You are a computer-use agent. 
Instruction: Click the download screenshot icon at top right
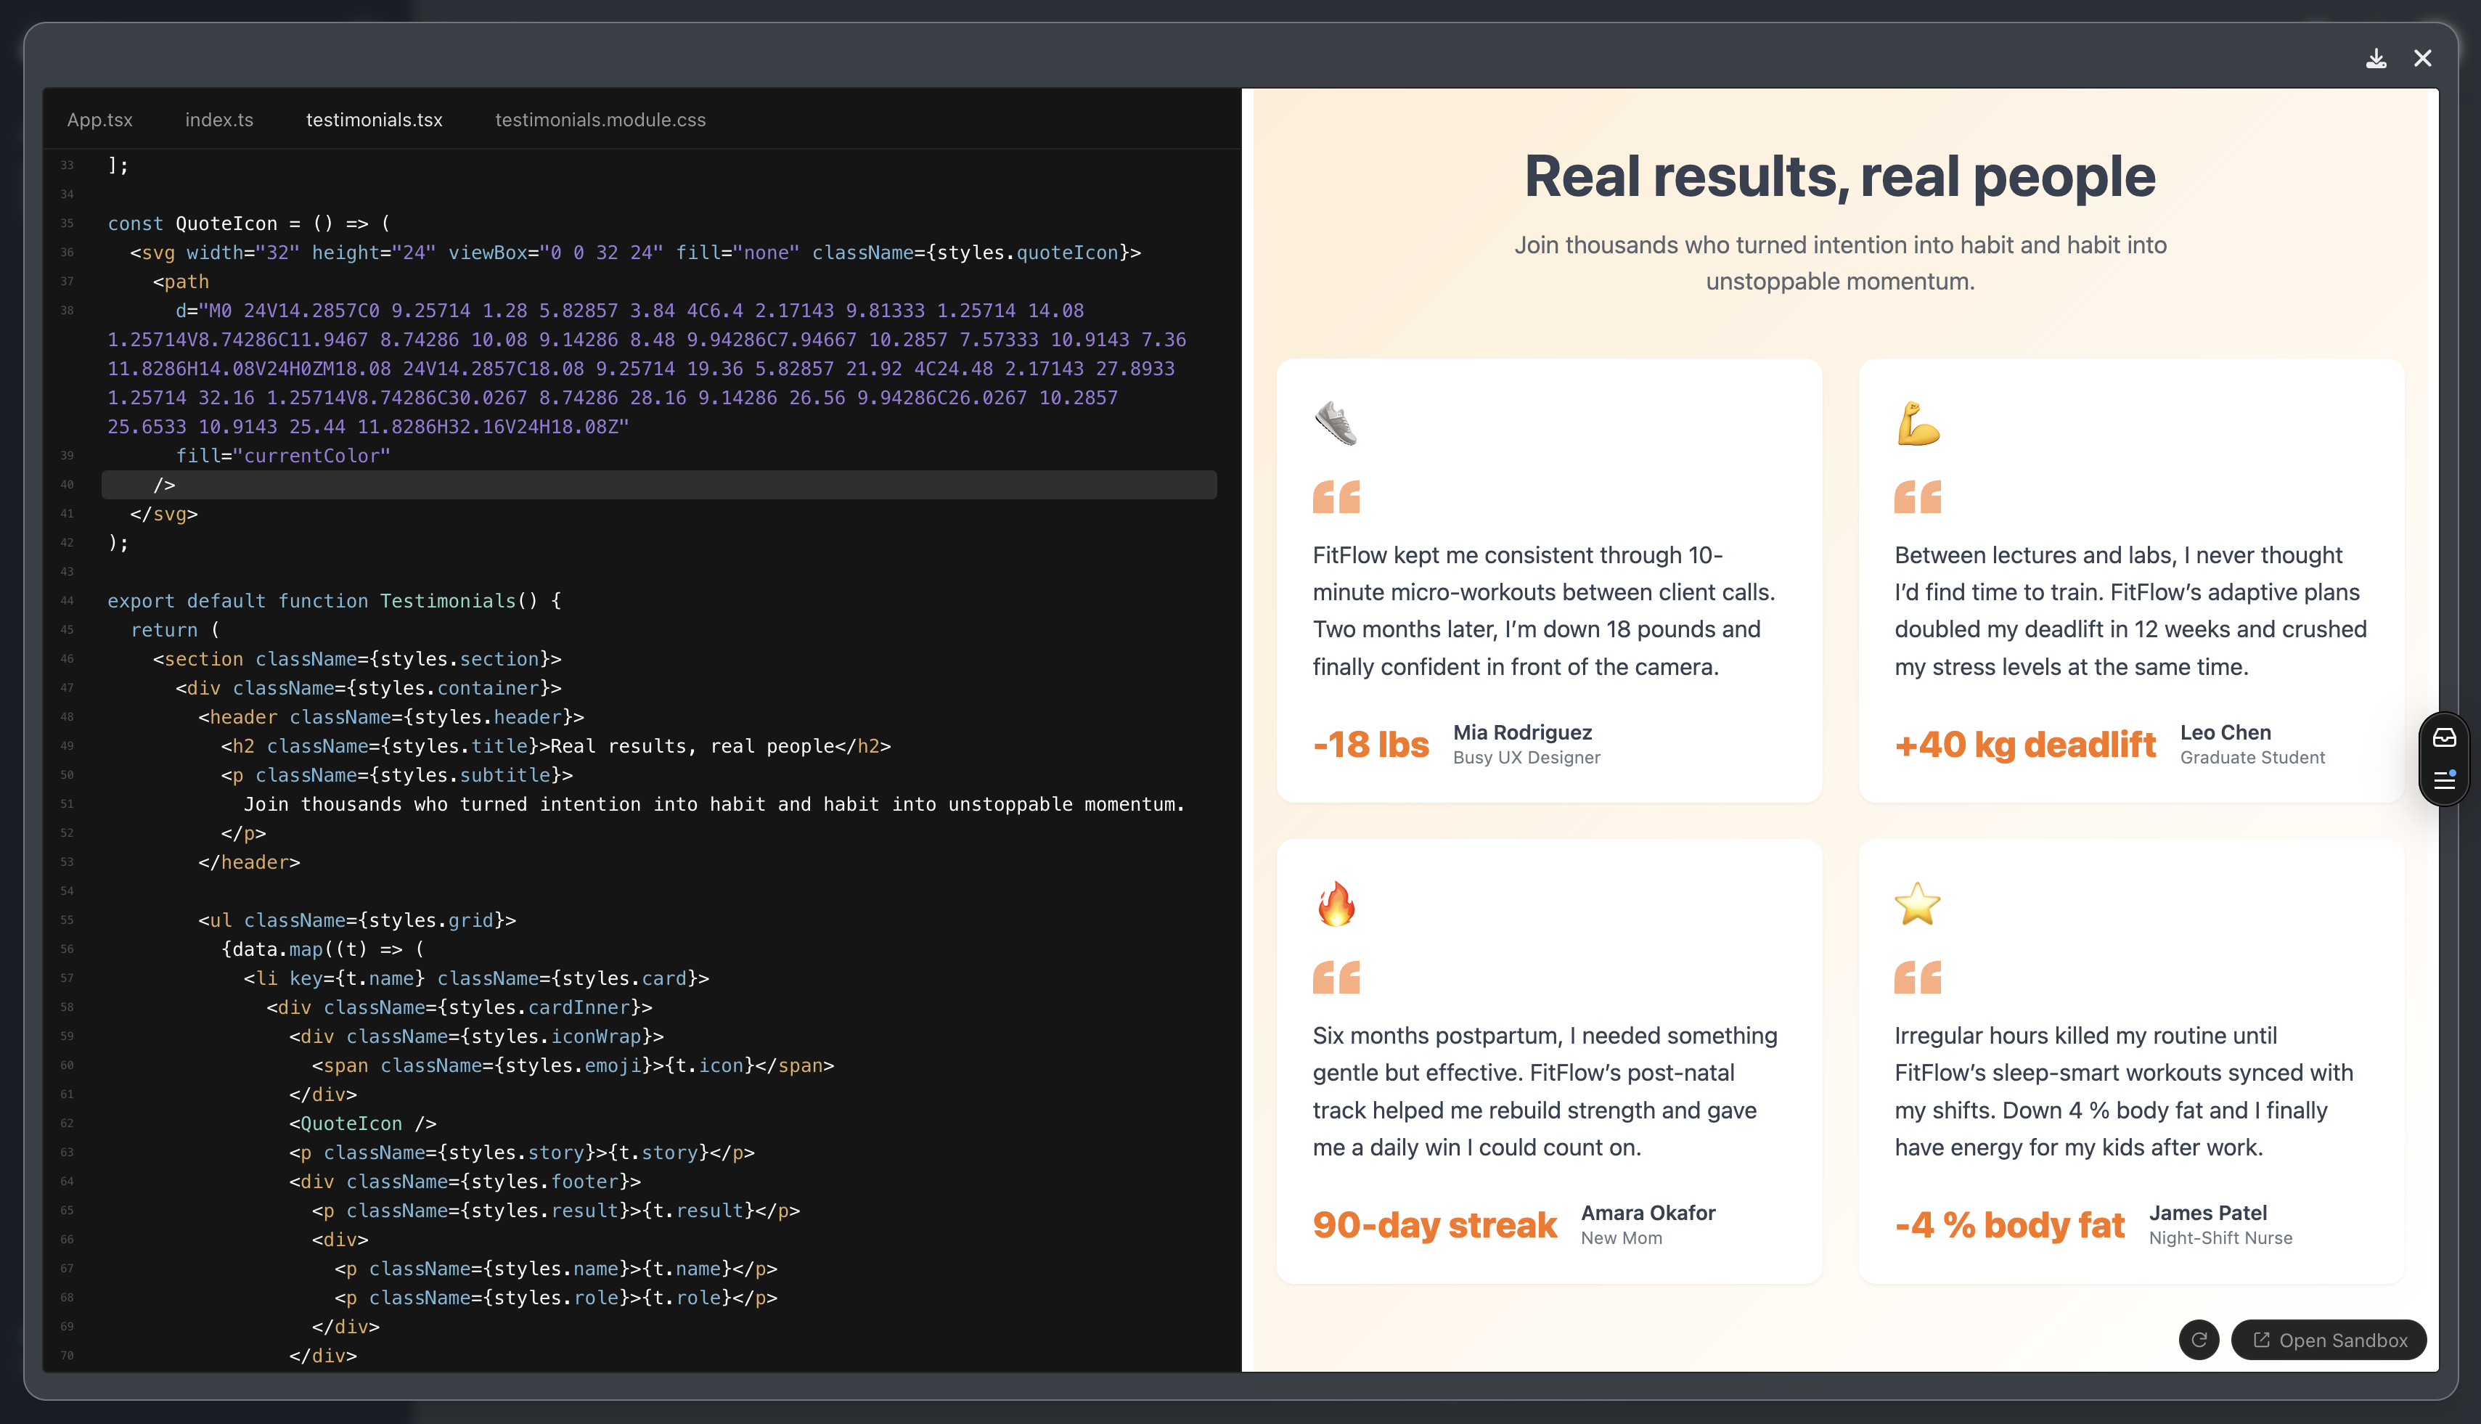(x=2376, y=59)
